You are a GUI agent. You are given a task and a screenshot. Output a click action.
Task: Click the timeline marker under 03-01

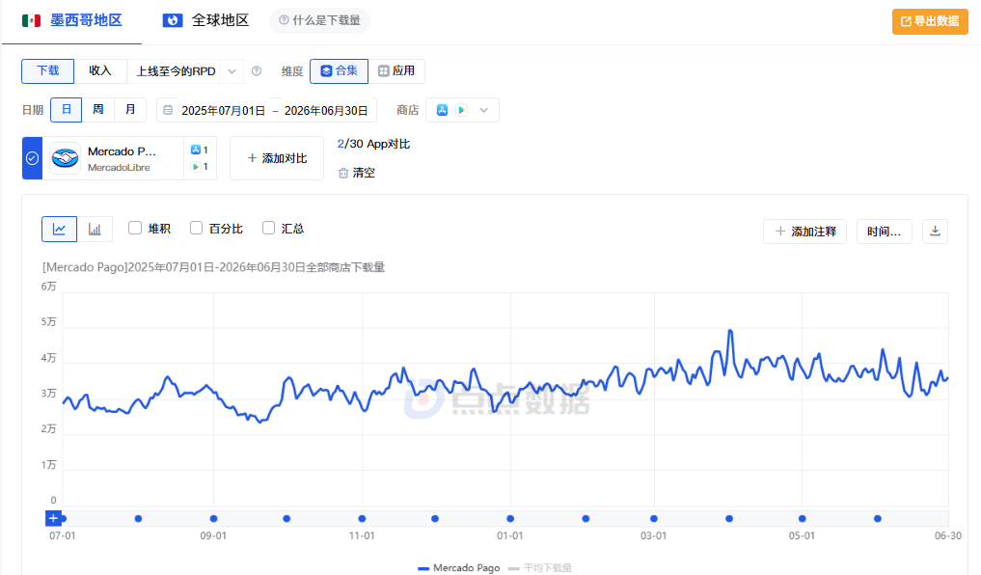(654, 519)
